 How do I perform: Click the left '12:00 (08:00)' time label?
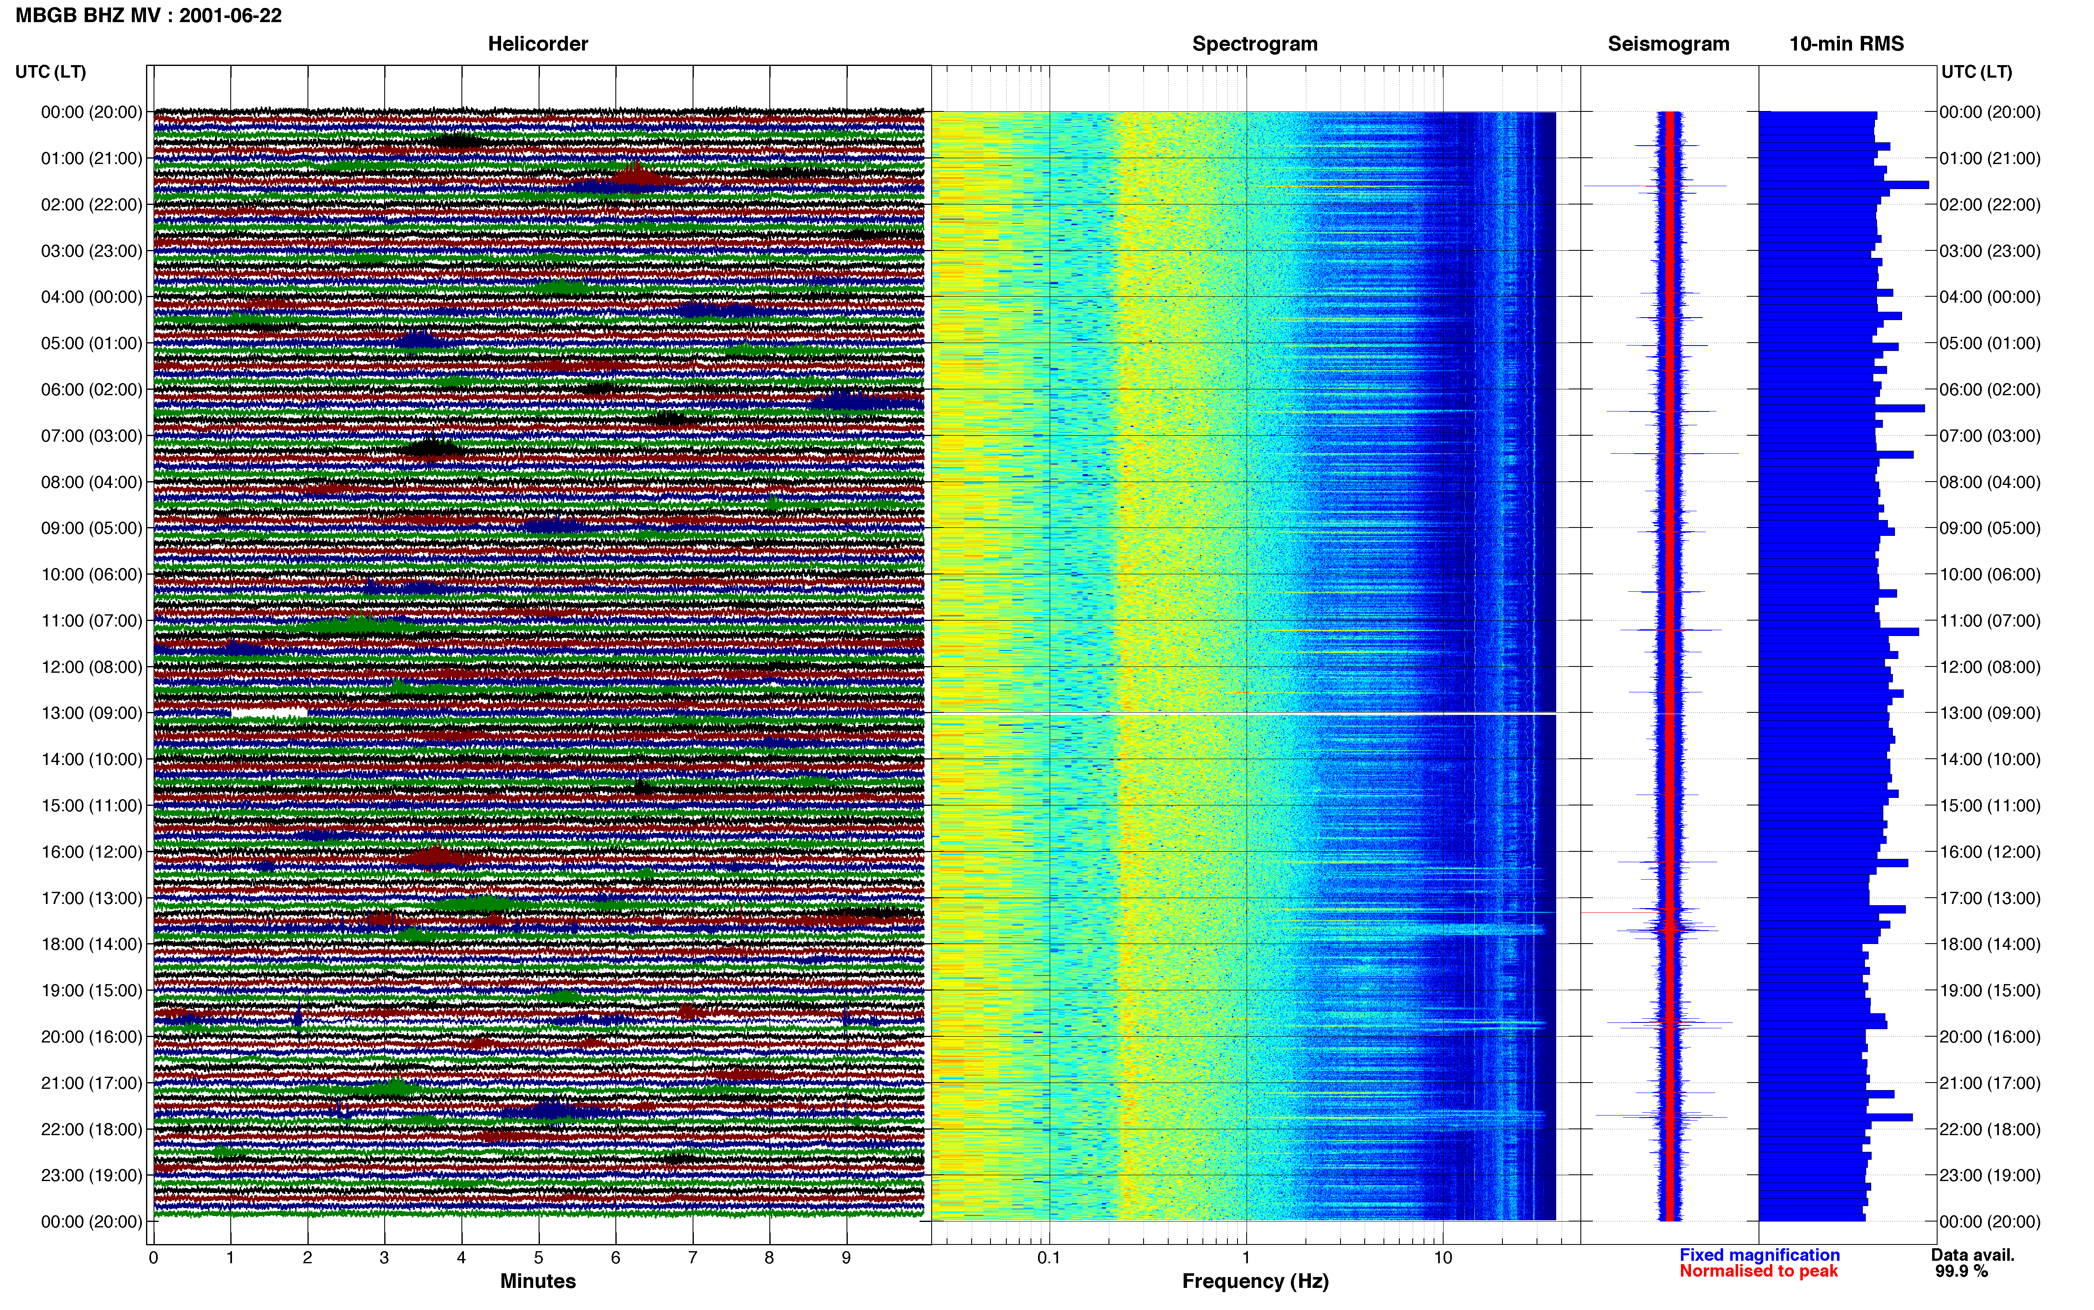click(92, 667)
